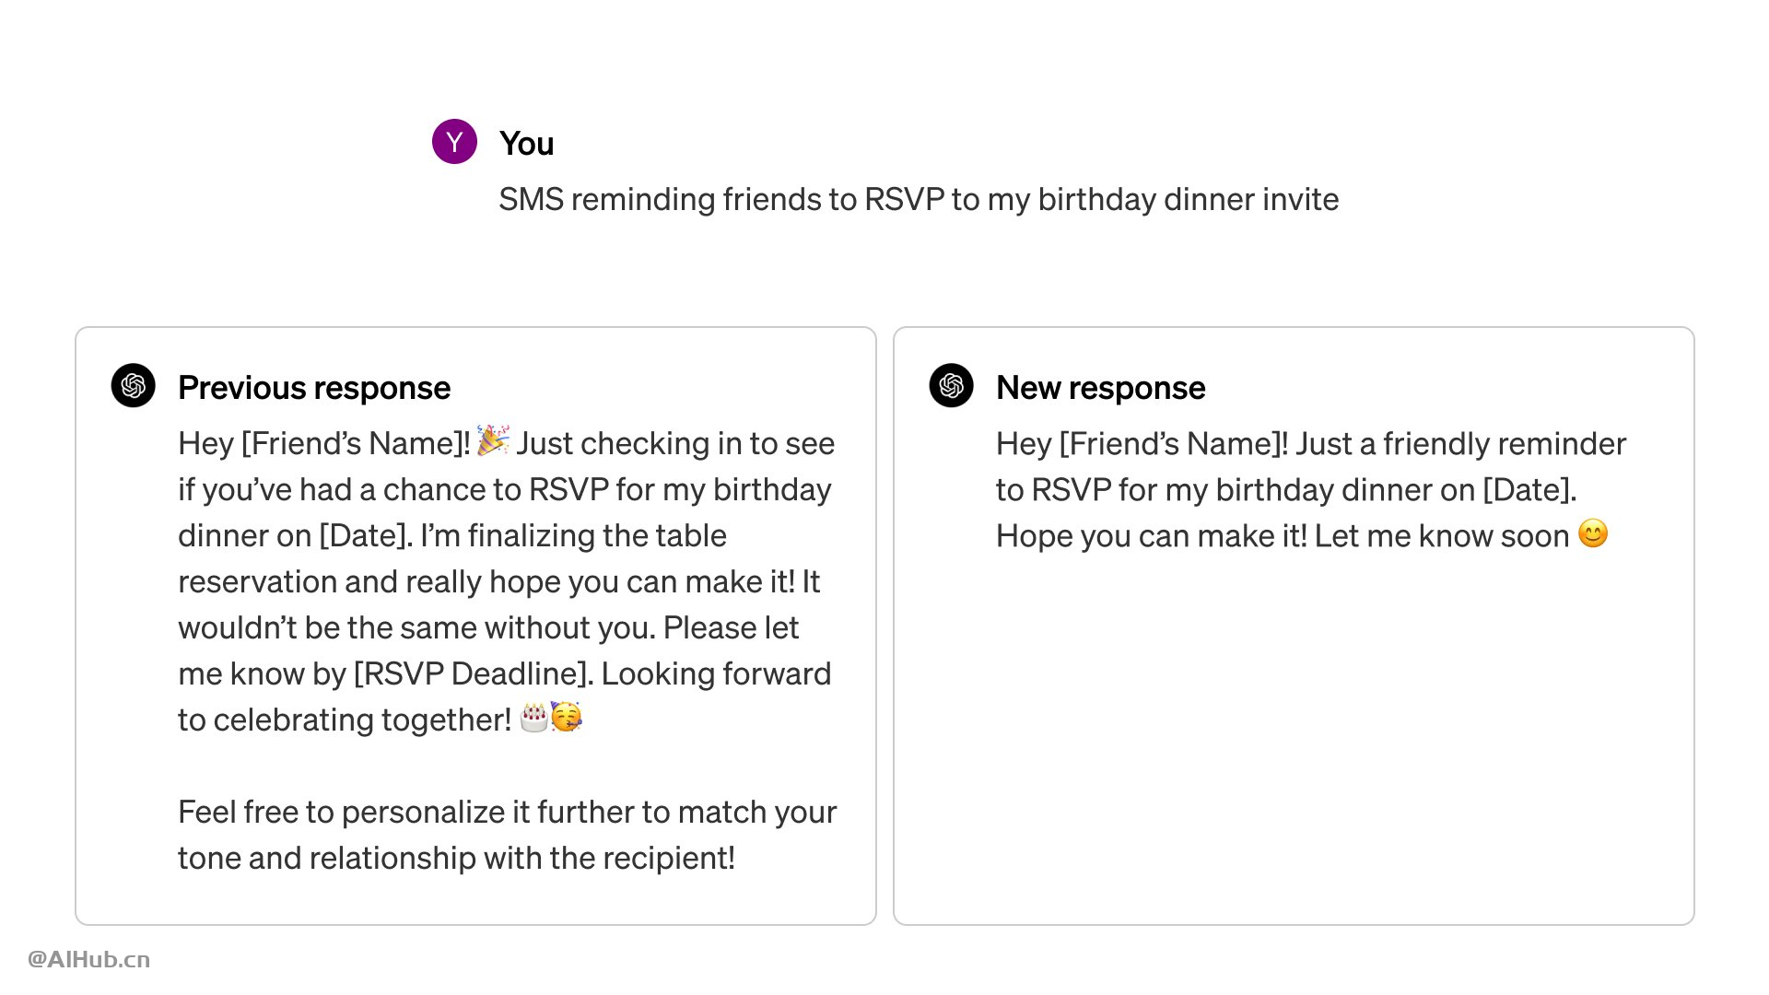
Task: Select the "Previous response" heading
Action: pos(314,388)
